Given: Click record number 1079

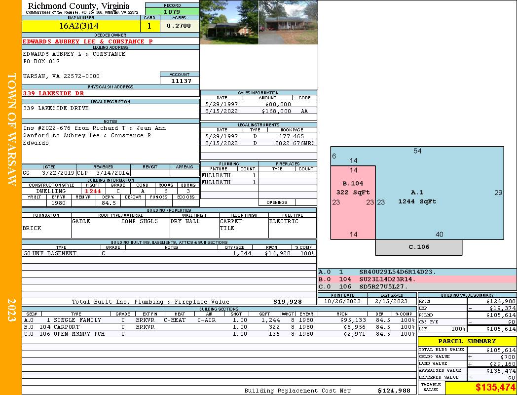Looking at the screenshot, I should [x=172, y=12].
